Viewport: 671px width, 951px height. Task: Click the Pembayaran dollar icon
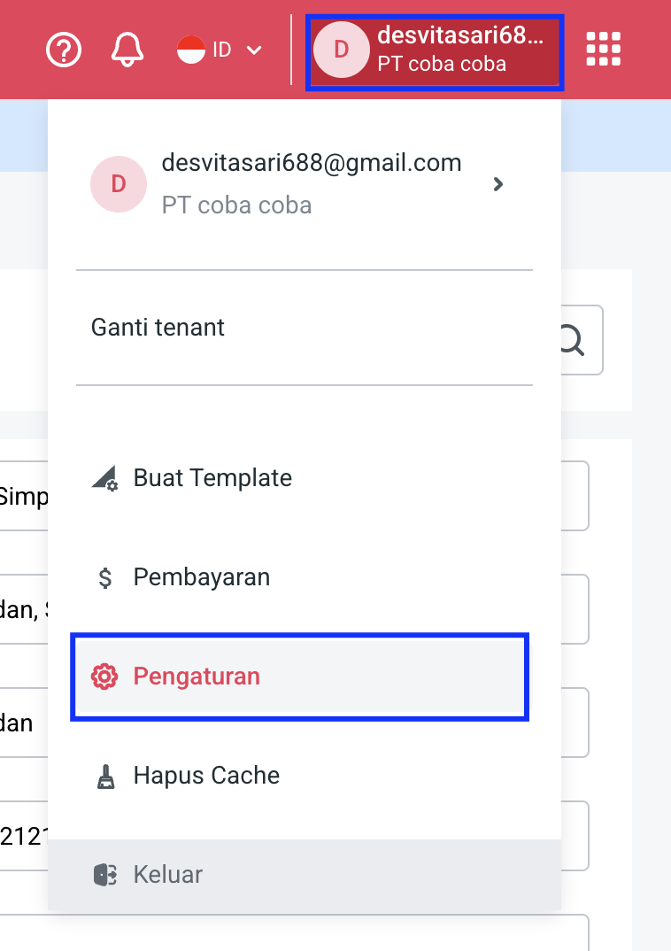(x=104, y=578)
